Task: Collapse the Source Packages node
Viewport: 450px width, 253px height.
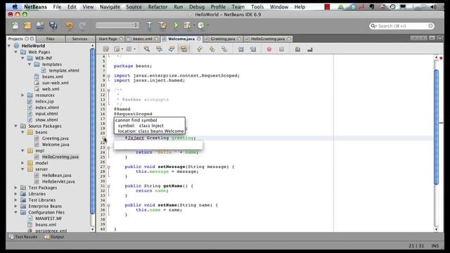Action: [x=16, y=126]
